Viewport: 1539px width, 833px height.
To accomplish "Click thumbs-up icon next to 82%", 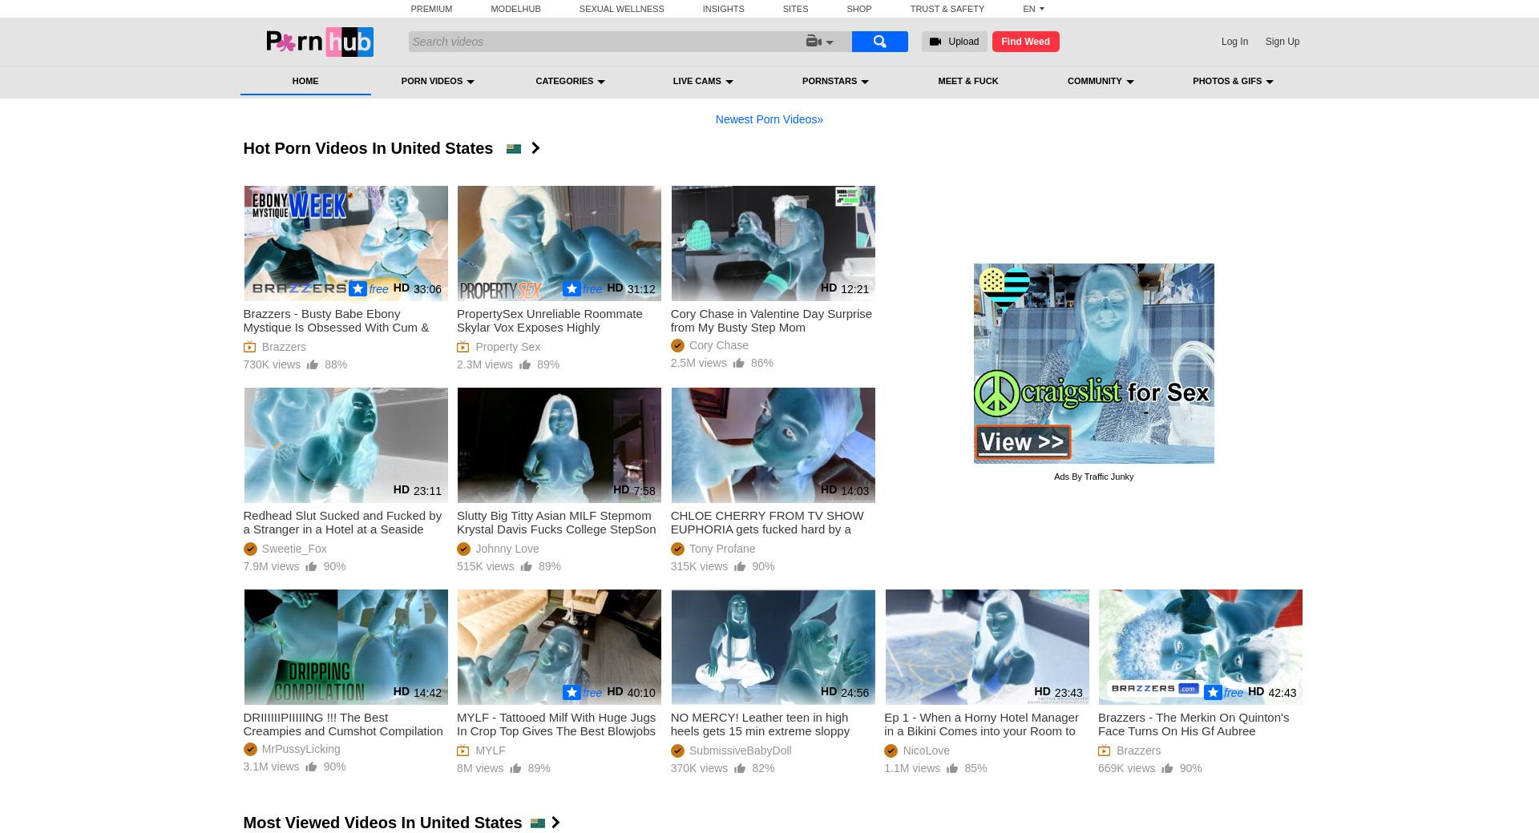I will [x=740, y=768].
